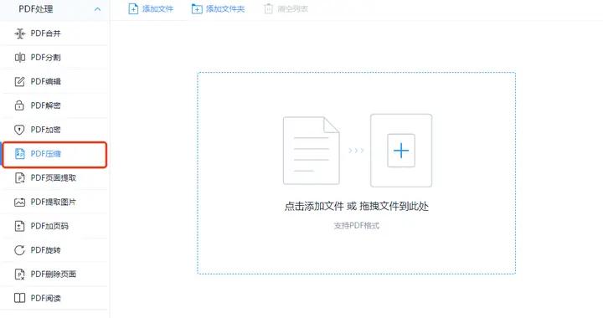Open PDF阅读 label in sidebar

pyautogui.click(x=46, y=298)
